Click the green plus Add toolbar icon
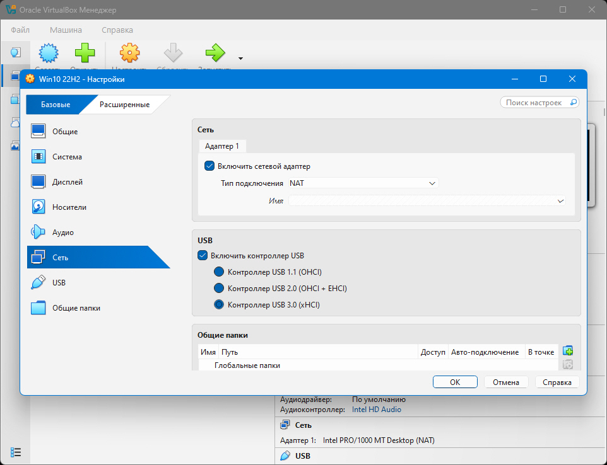The image size is (607, 465). point(85,53)
